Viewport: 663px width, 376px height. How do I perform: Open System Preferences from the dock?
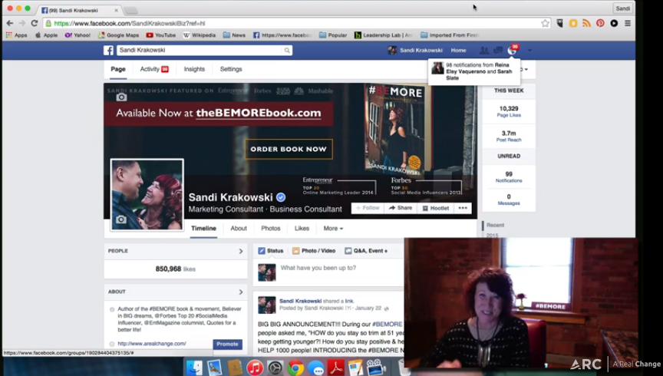tap(275, 368)
